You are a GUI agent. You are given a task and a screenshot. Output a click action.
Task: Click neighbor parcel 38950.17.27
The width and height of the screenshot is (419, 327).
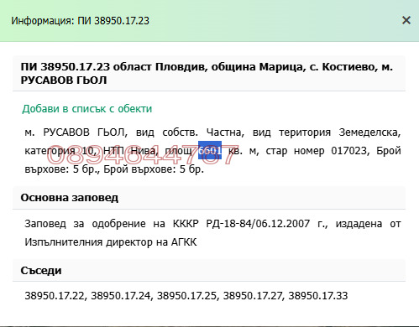[x=253, y=296]
